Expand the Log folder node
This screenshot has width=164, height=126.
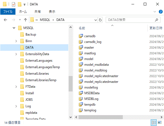tap(16, 106)
